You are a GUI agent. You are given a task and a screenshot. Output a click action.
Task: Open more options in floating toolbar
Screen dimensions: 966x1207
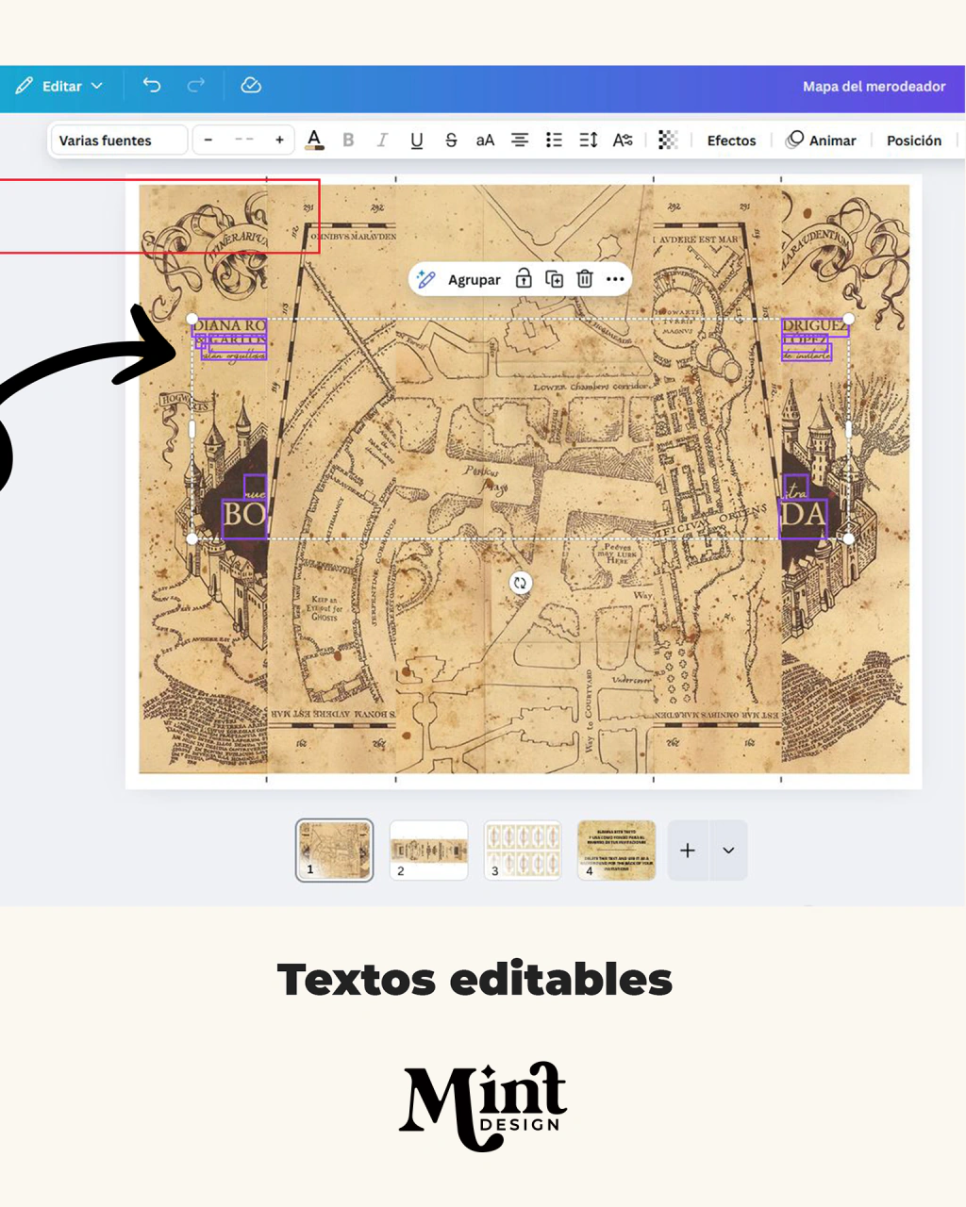615,279
